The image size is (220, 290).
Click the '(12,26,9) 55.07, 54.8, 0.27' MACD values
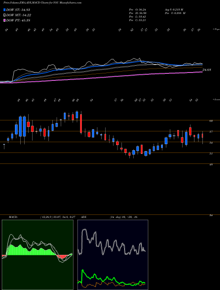pyautogui.click(x=58, y=217)
